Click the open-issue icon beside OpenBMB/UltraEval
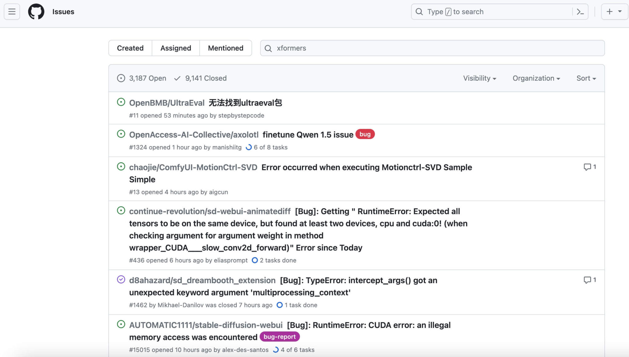 (121, 102)
